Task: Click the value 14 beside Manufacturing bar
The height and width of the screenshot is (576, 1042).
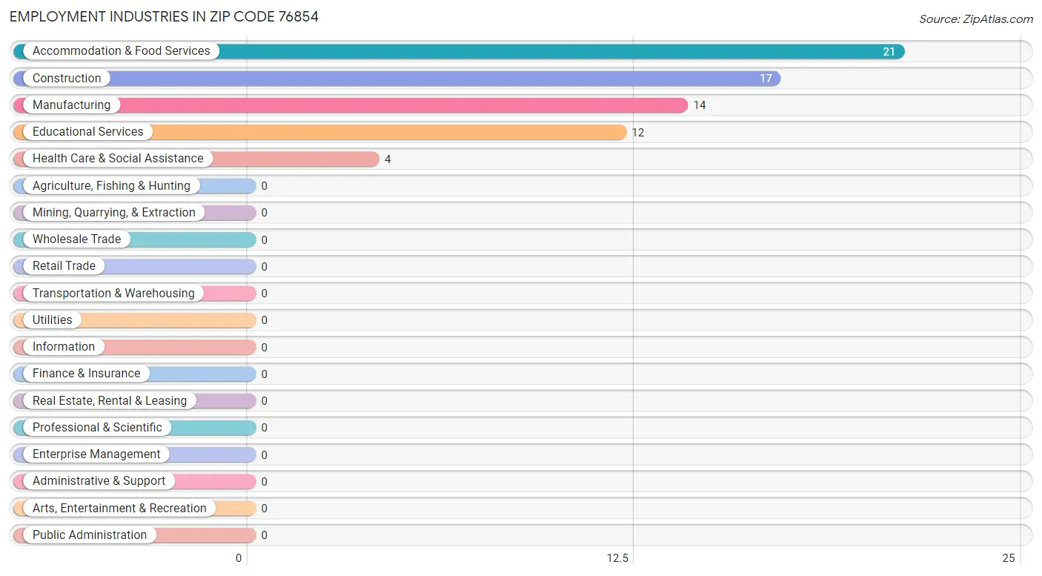Action: (x=700, y=105)
